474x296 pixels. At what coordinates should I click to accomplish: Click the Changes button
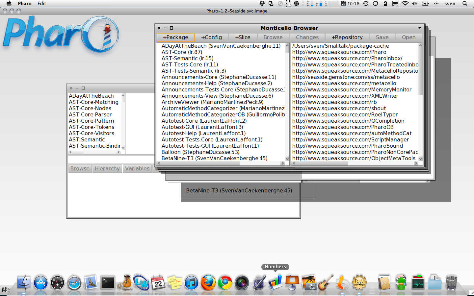click(x=307, y=37)
